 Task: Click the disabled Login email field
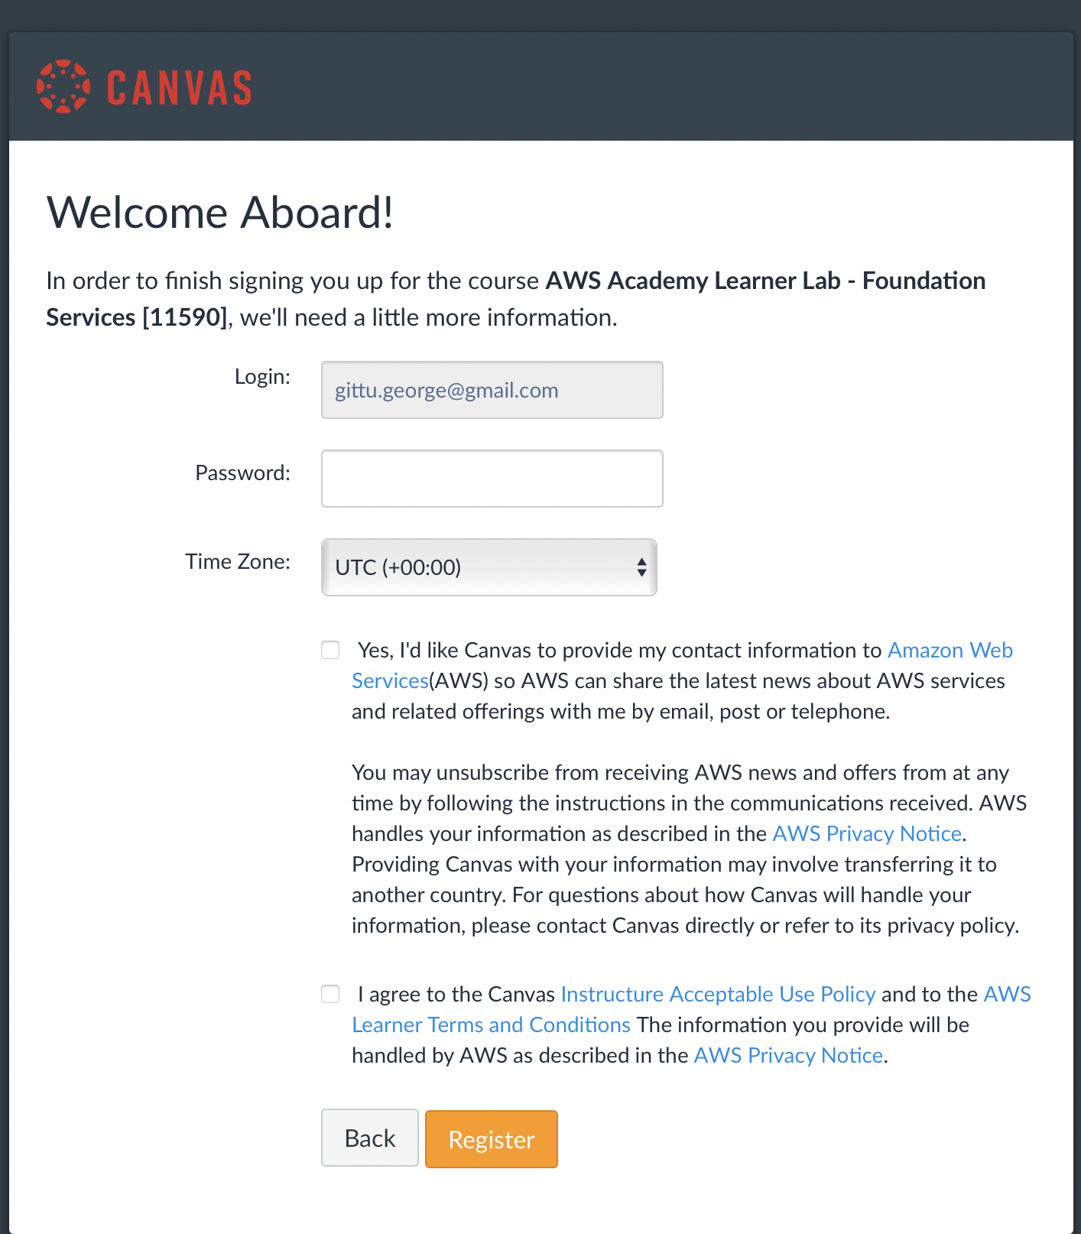[492, 390]
